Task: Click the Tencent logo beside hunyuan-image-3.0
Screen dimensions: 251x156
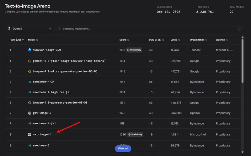Action: coord(30,50)
